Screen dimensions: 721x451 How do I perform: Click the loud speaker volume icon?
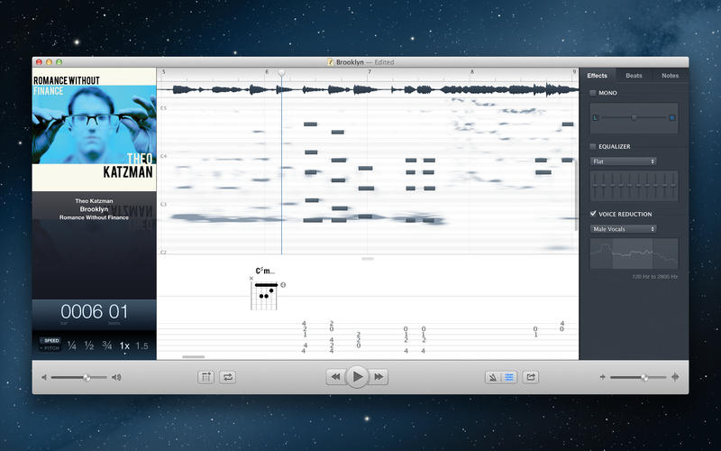coord(117,377)
